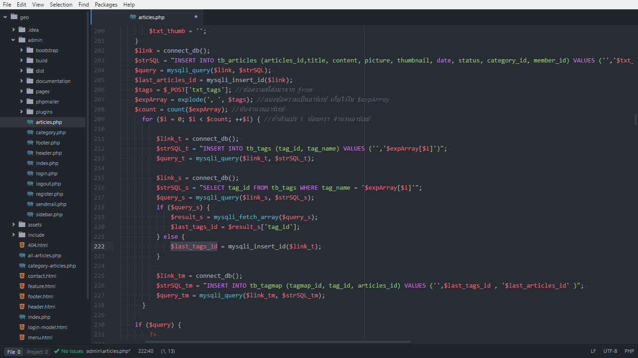The width and height of the screenshot is (638, 358).
Task: Expand the documentation folder chevron
Action: pyautogui.click(x=21, y=81)
